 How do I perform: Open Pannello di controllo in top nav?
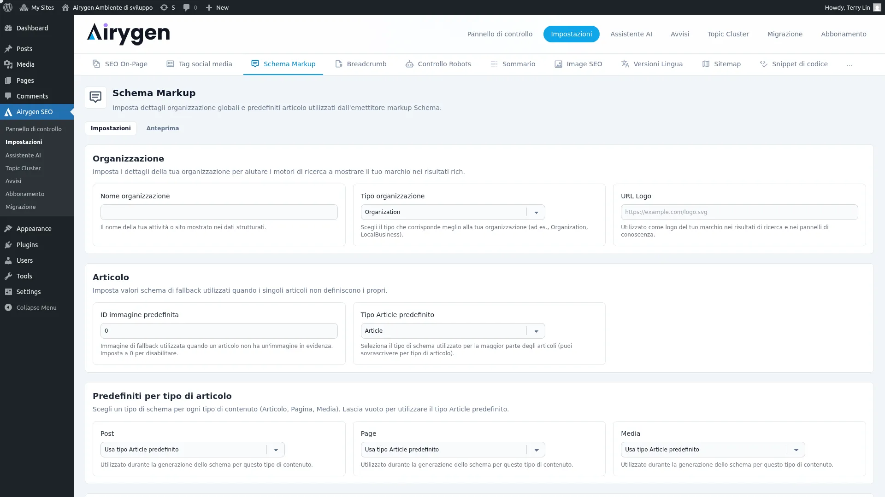pyautogui.click(x=500, y=34)
